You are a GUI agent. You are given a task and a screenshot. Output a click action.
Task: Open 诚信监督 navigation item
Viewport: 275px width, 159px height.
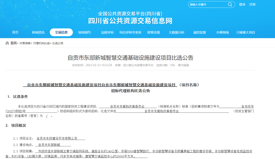point(200,32)
